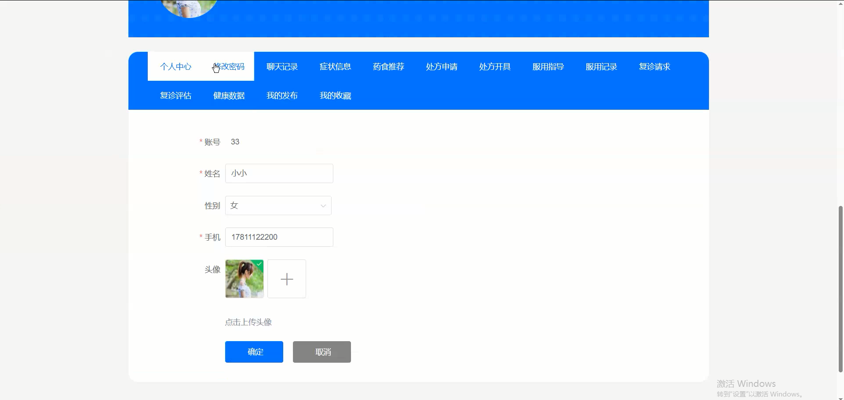This screenshot has height=400, width=844.
Task: Switch to the 修改密码 tab
Action: click(x=229, y=66)
